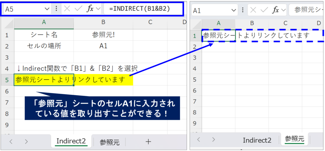Add a new sheet with the plus icon

[x=148, y=142]
